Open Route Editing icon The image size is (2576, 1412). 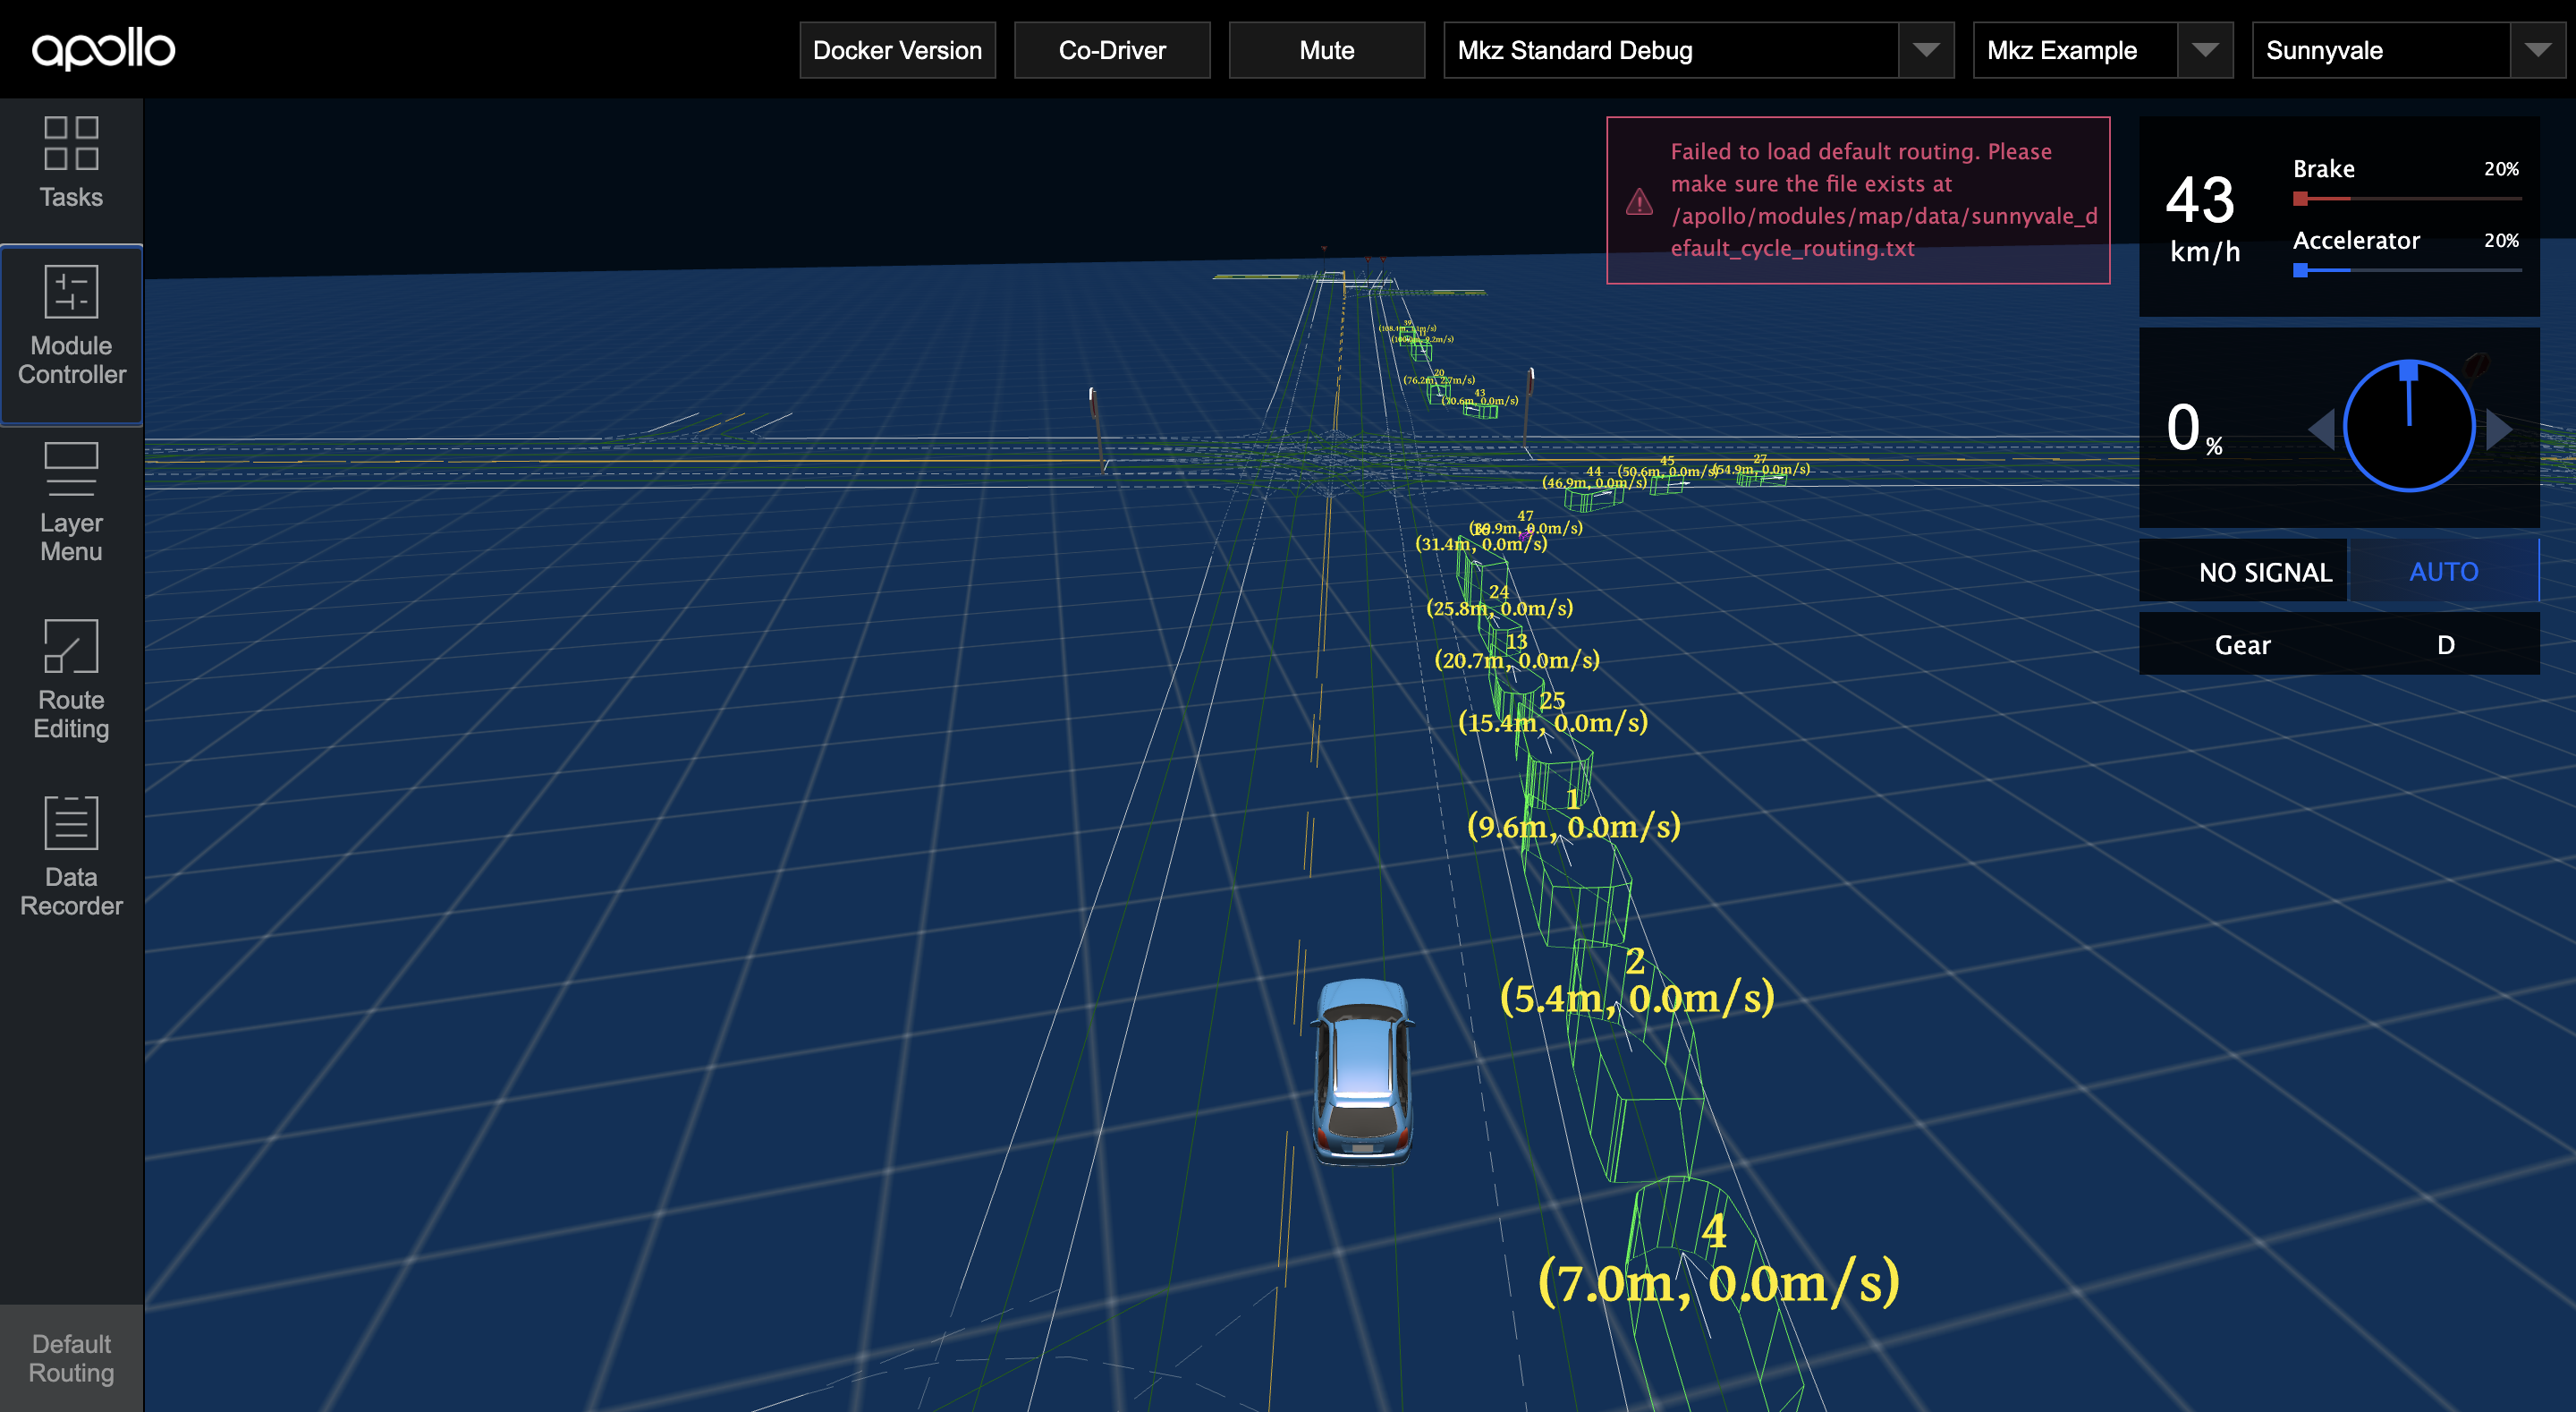71,645
